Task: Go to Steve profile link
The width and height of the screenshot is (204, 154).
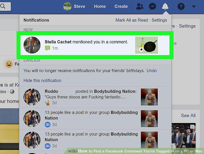Action: (79, 6)
